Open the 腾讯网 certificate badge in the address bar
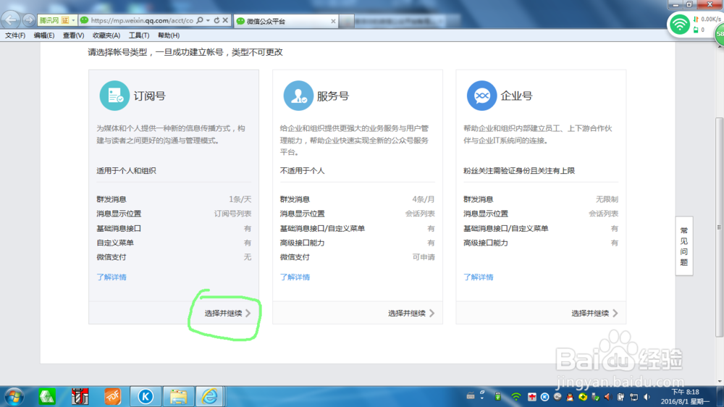This screenshot has height=407, width=724. coord(54,20)
